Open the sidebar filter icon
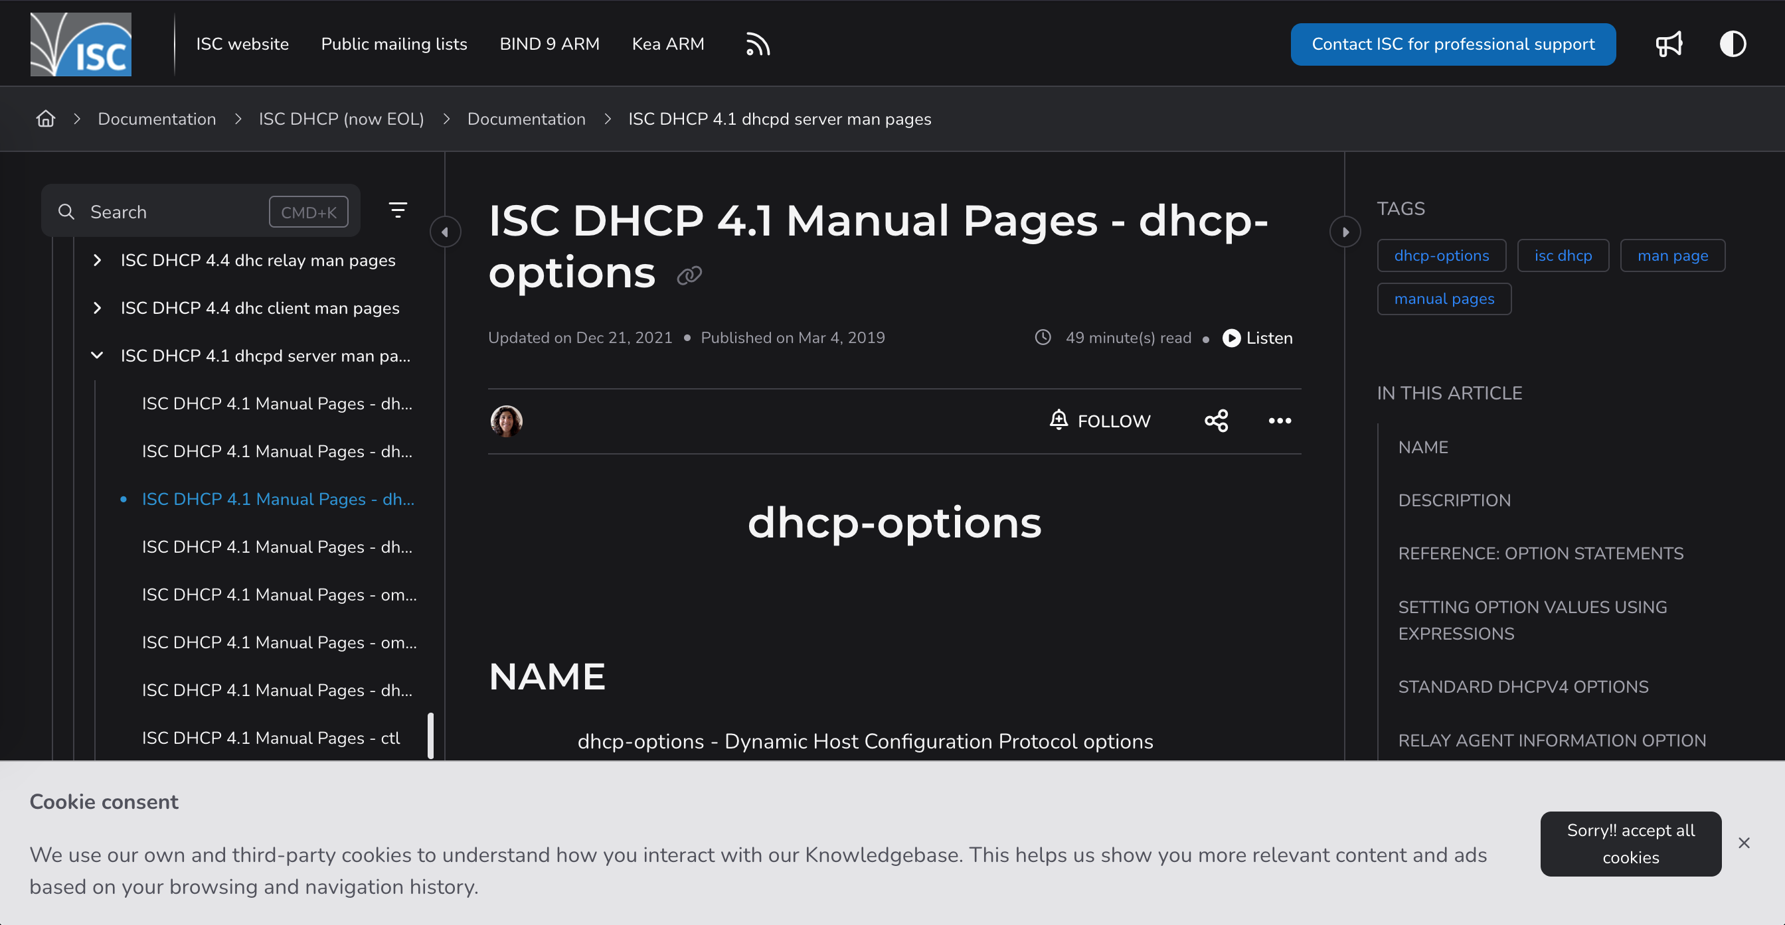Image resolution: width=1785 pixels, height=925 pixels. (398, 210)
